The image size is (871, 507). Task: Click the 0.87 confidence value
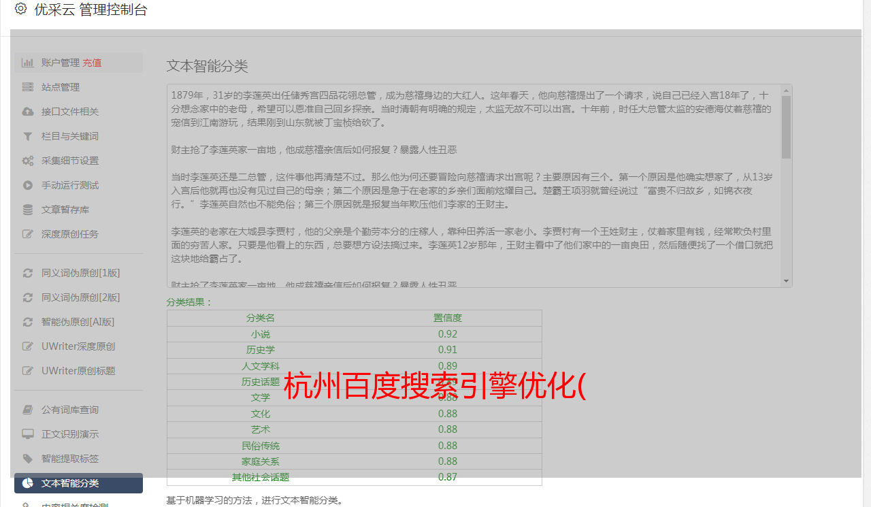point(448,477)
